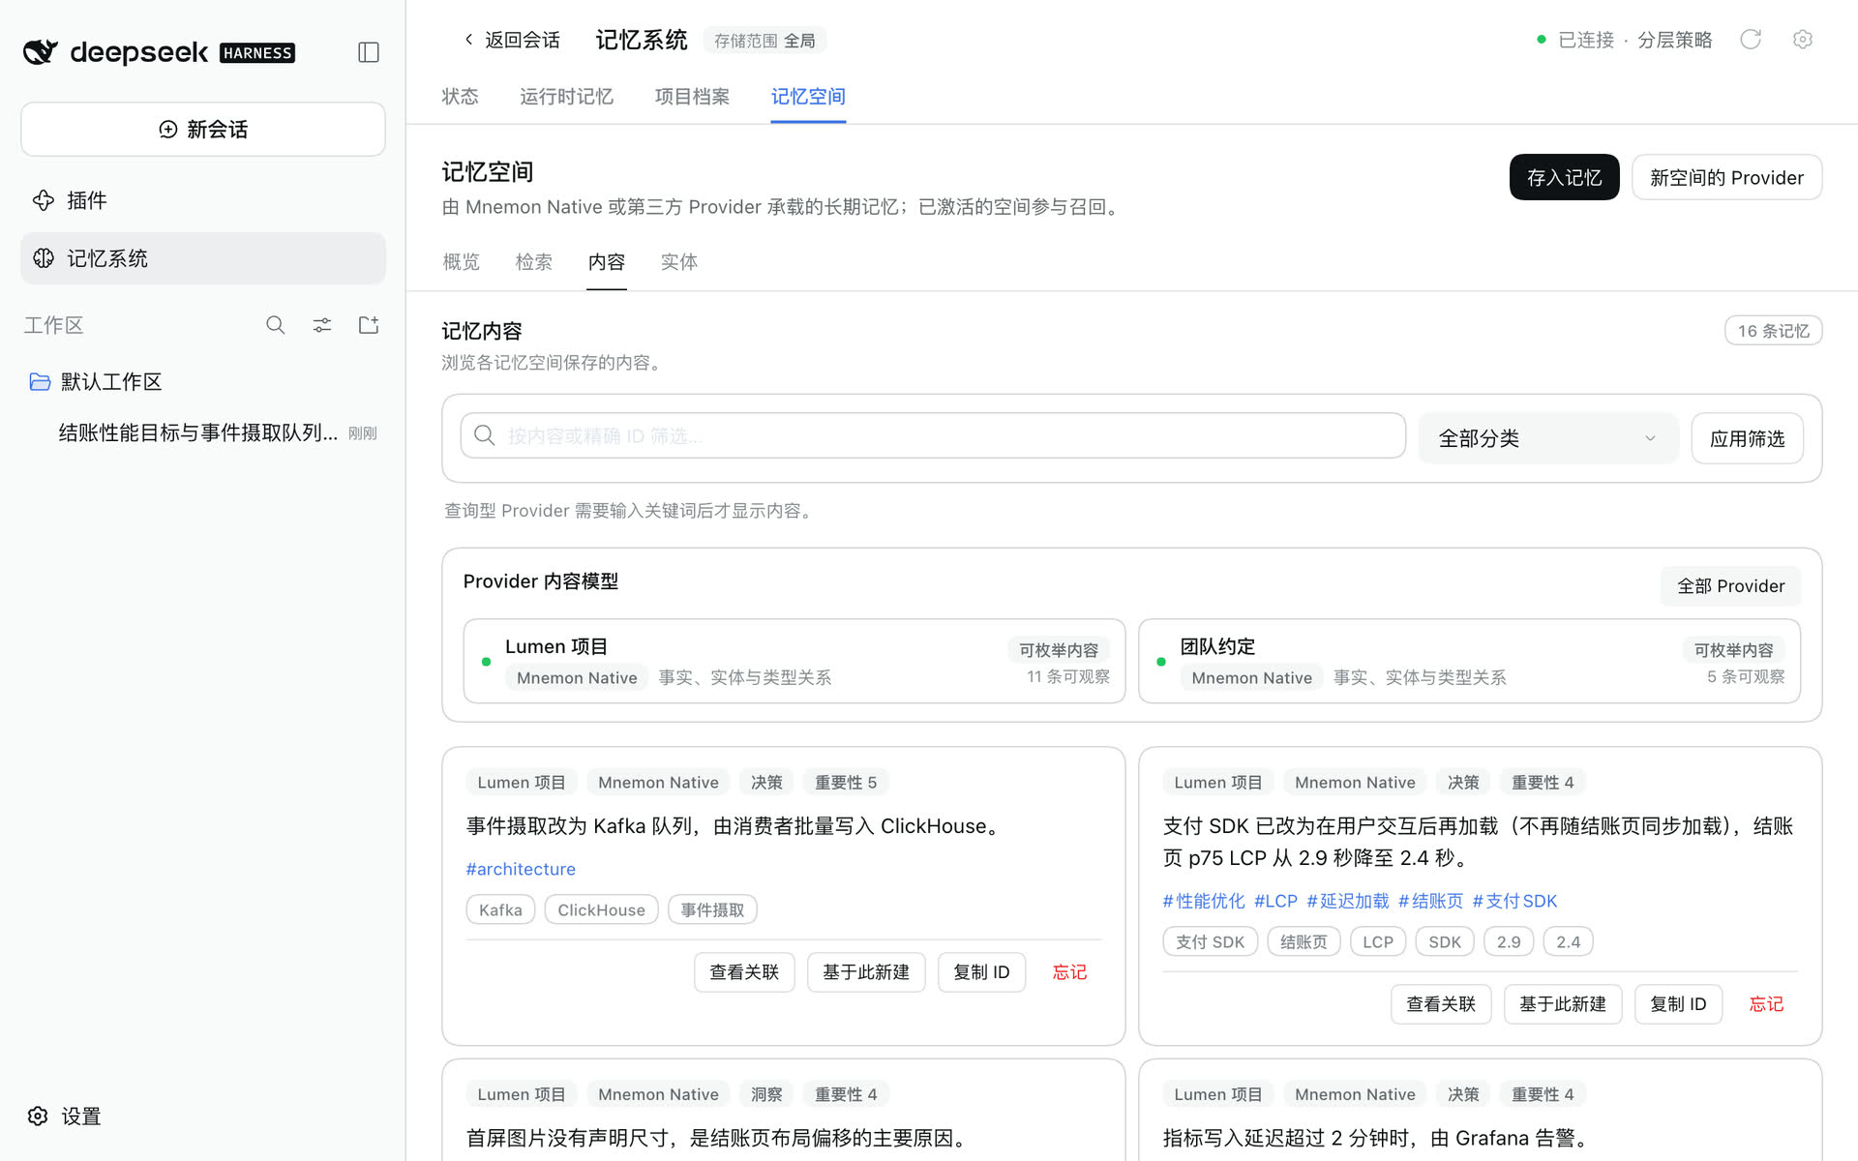Switch to the 状态 tab
This screenshot has height=1161, width=1858.
(x=461, y=97)
